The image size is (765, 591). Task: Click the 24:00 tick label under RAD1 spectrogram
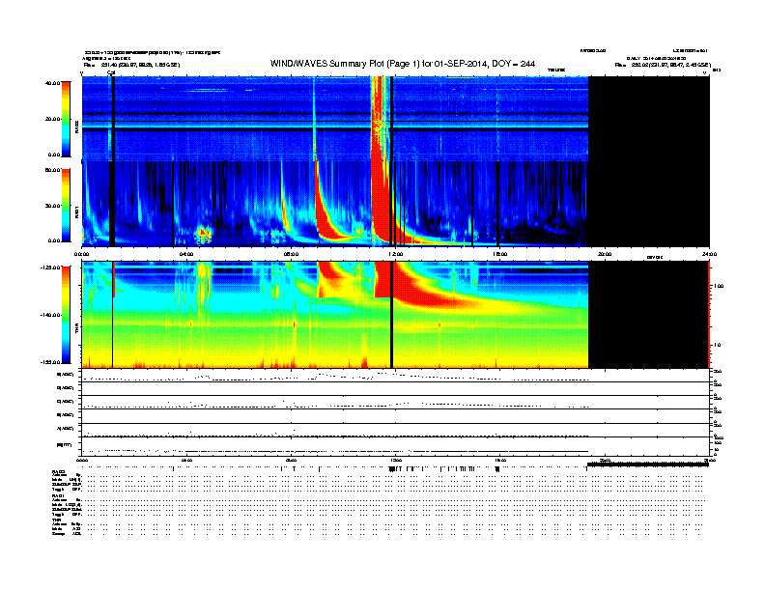tap(709, 254)
